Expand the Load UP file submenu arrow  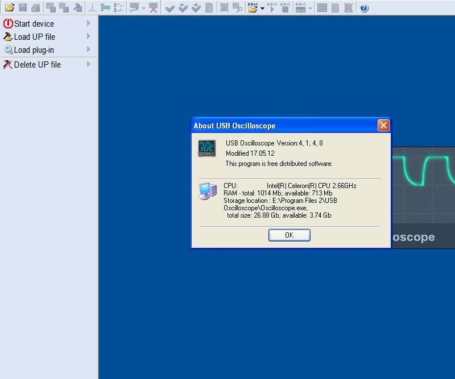click(x=89, y=36)
